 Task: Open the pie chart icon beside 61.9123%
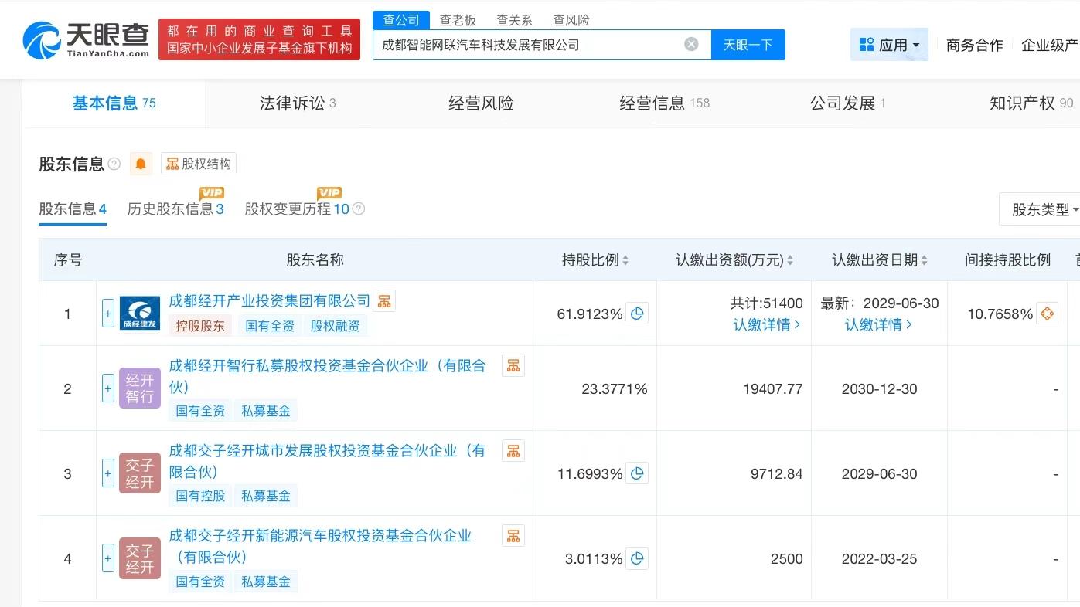tap(637, 314)
